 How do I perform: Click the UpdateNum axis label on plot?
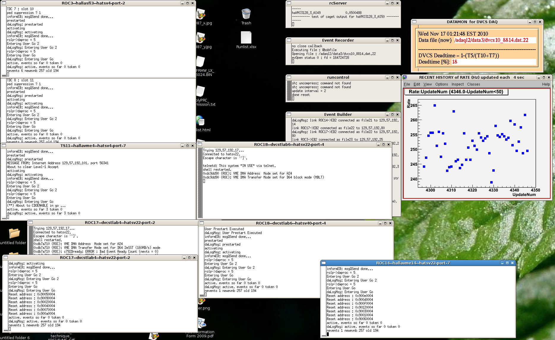524,195
